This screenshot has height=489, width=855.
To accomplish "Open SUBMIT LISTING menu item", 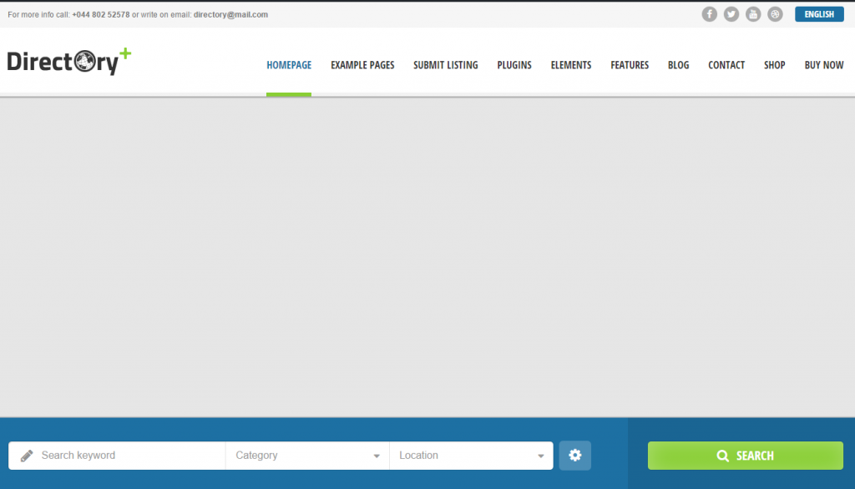I will pyautogui.click(x=446, y=65).
